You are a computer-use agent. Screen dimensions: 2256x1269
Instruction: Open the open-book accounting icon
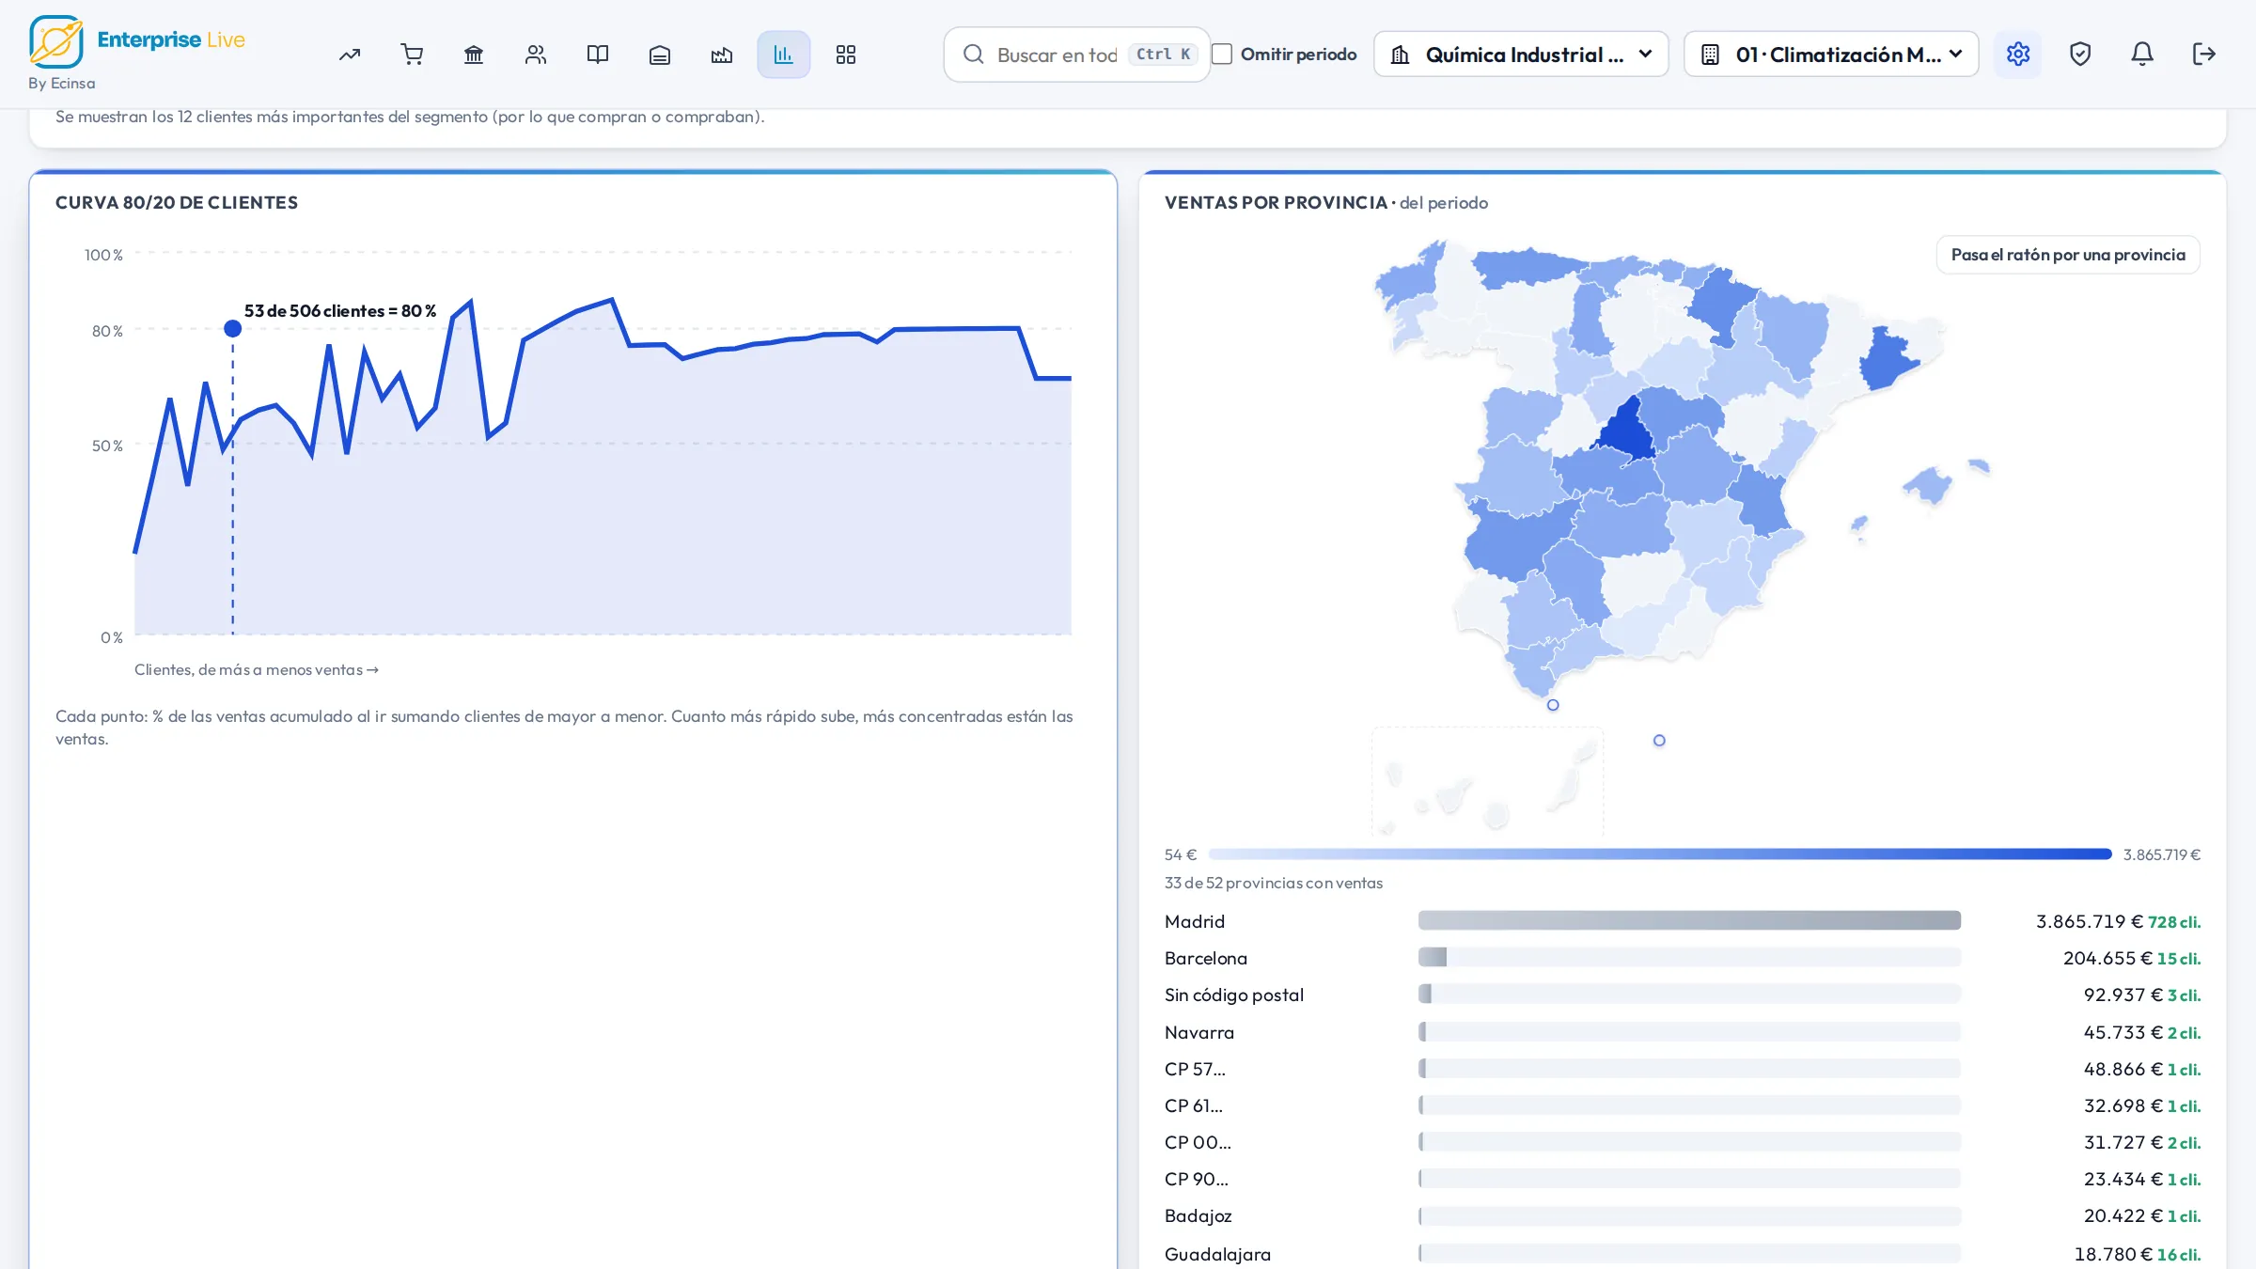tap(598, 55)
